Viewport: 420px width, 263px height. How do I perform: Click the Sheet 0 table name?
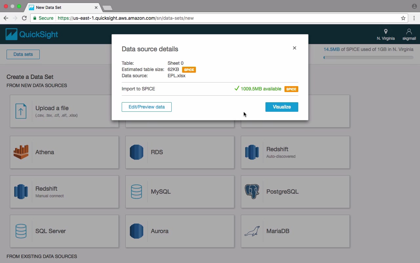point(176,63)
